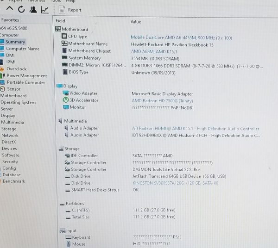Click the 3D Accelerator Xbox-style icon
Viewport: 278px width, 248px height.
tap(65, 100)
